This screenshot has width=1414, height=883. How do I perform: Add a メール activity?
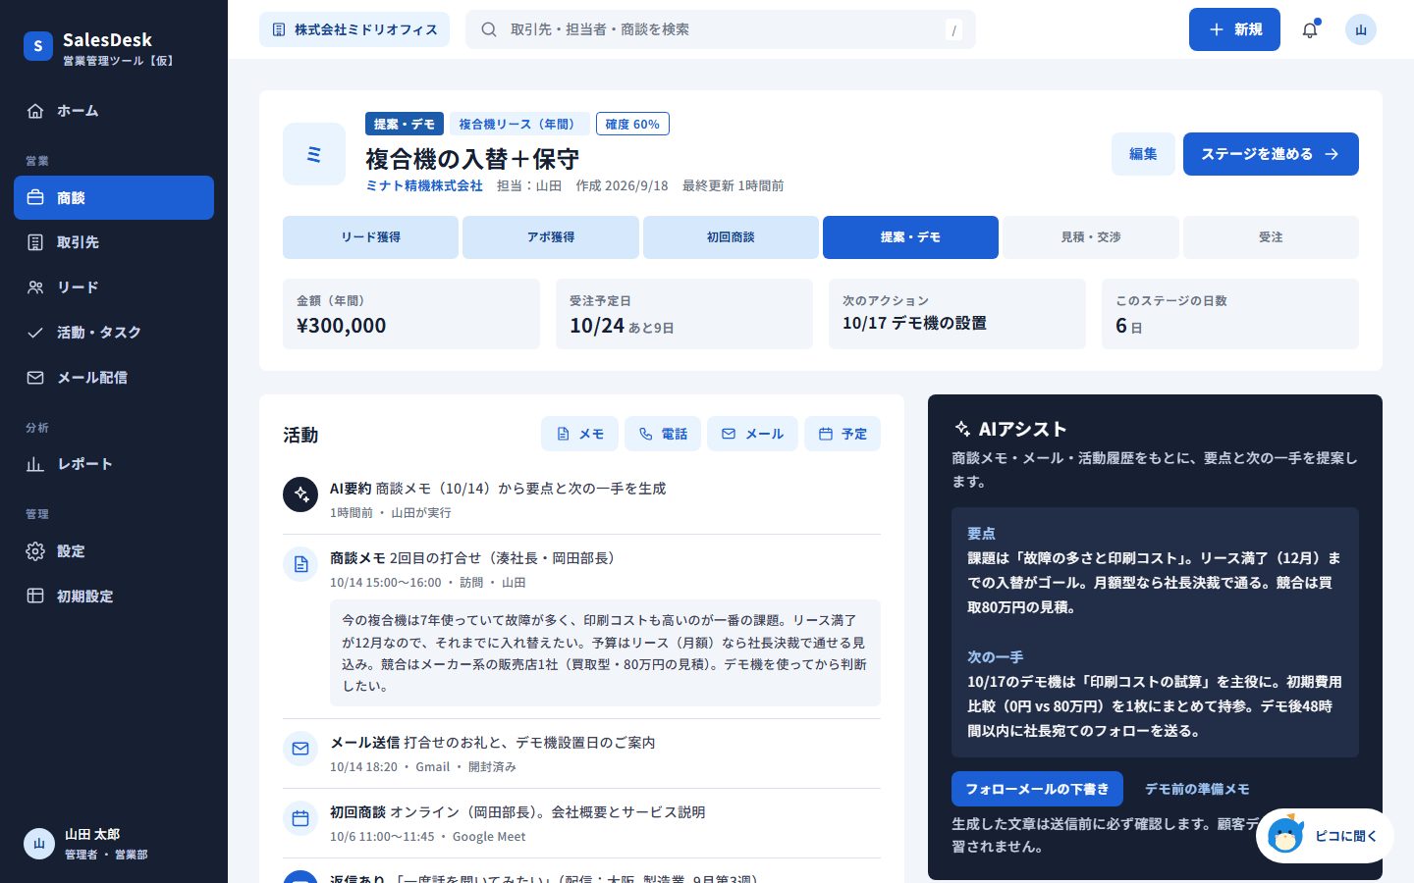pos(752,434)
